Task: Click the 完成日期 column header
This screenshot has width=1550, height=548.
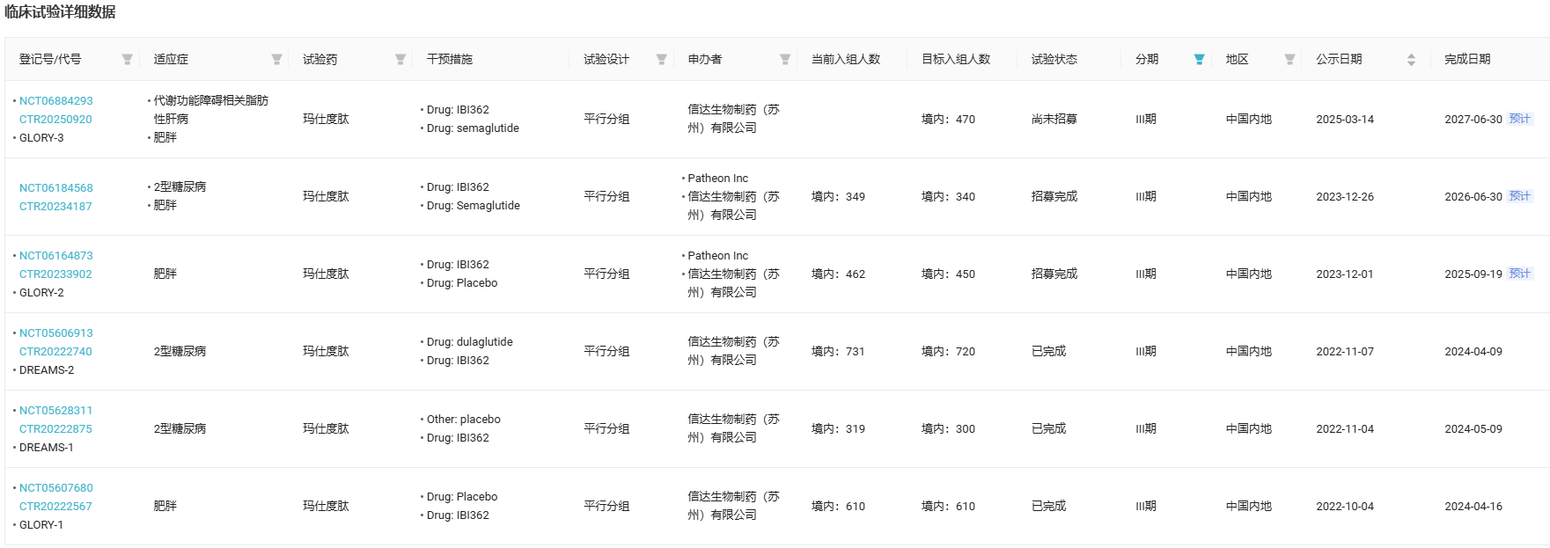Action: (1467, 59)
